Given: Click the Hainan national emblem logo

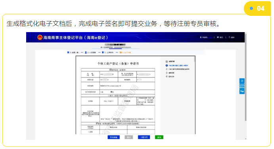Looking at the screenshot, I should [x=40, y=37].
